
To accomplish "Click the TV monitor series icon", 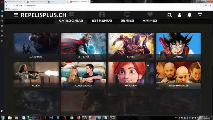I will [127, 15].
